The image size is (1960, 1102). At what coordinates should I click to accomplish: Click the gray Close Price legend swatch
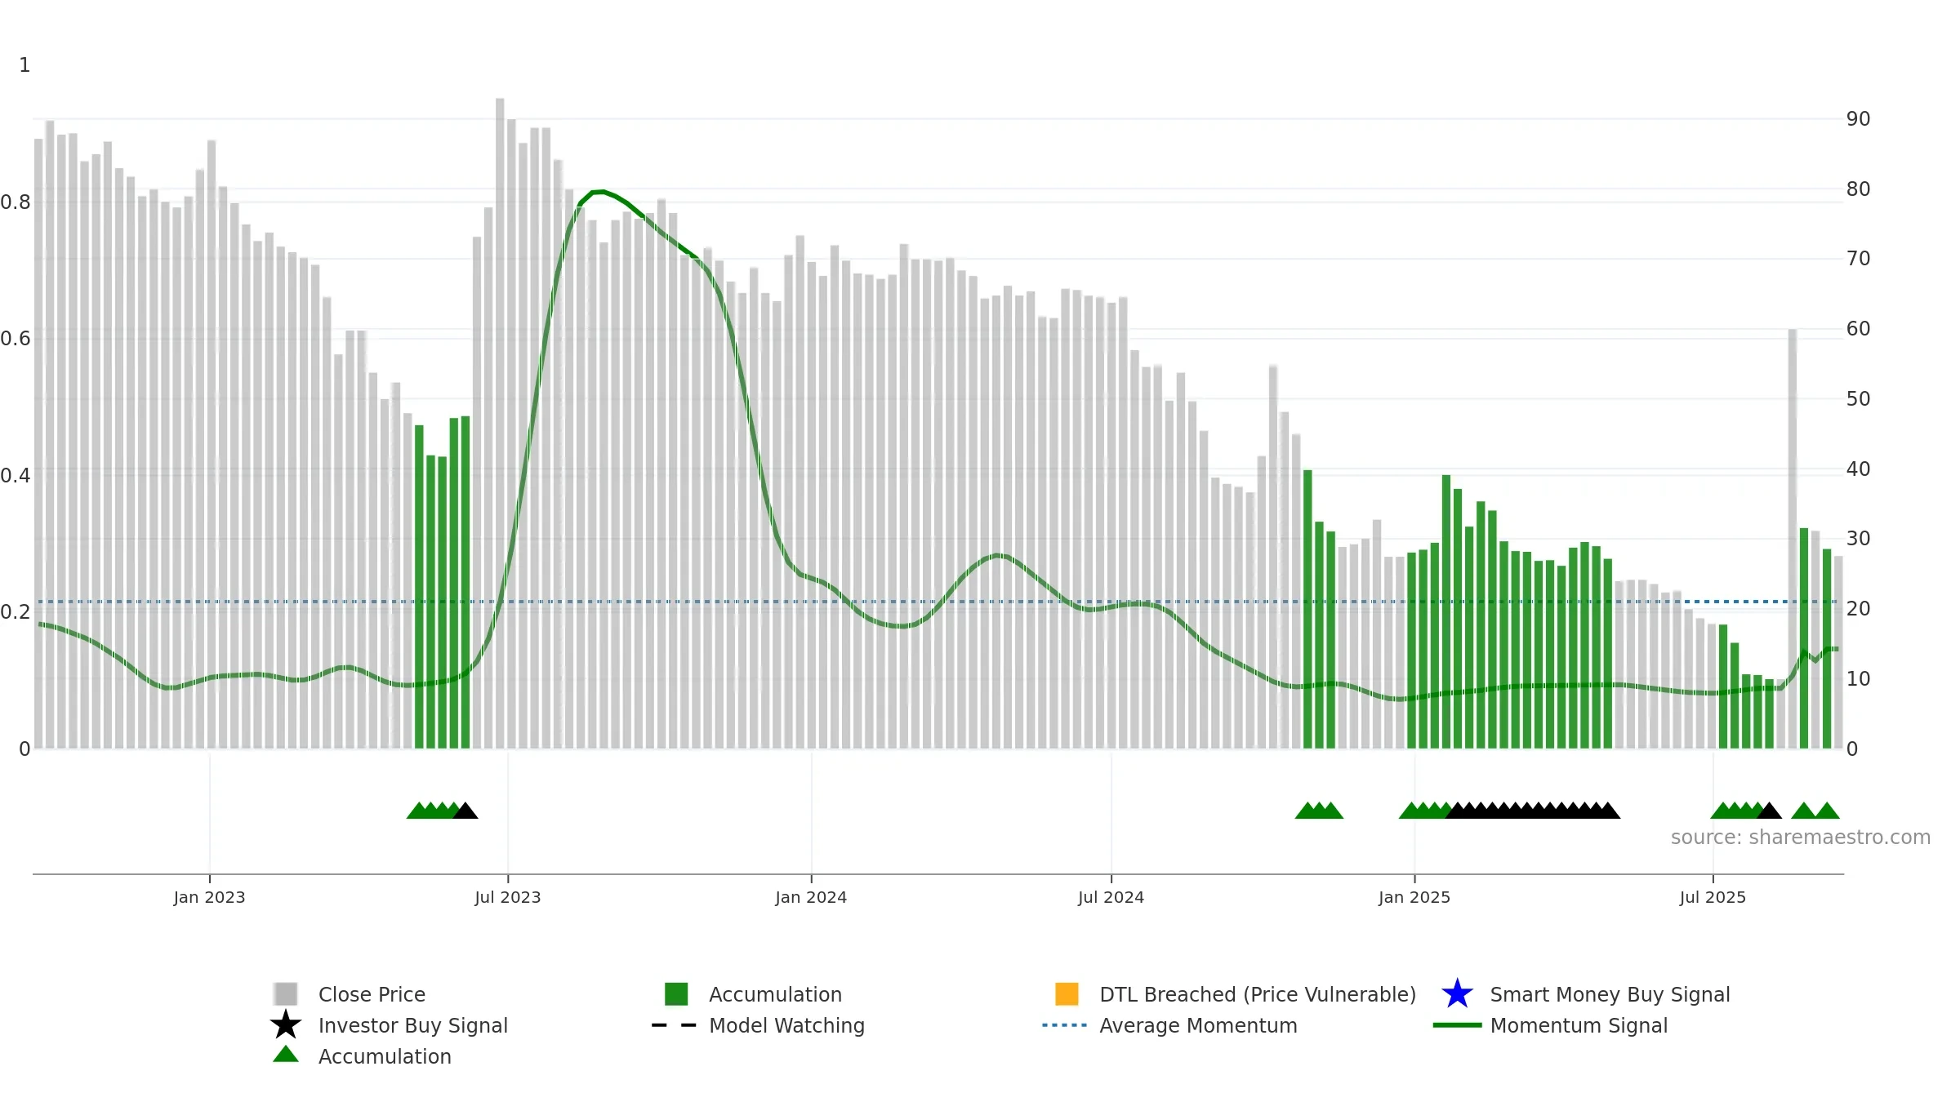point(286,993)
